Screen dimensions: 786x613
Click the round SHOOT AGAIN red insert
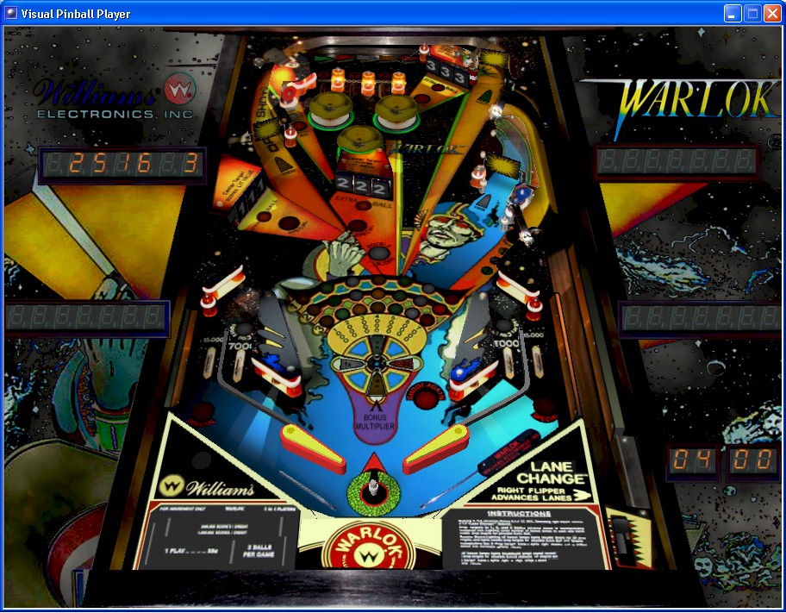426,399
